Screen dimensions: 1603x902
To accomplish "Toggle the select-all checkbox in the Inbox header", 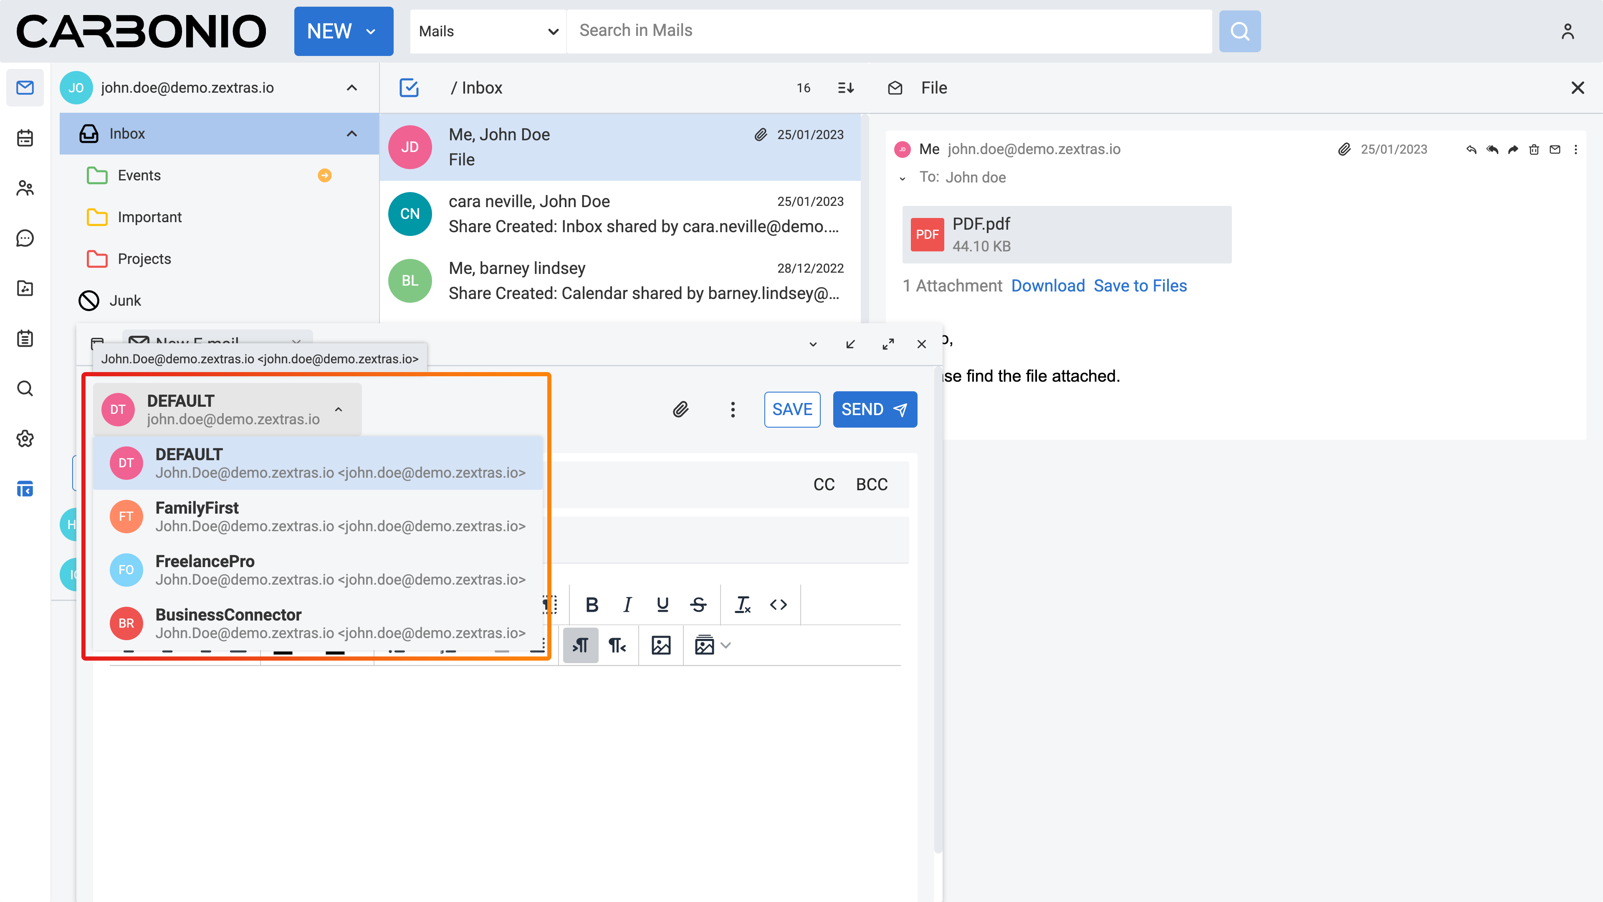I will (x=409, y=88).
